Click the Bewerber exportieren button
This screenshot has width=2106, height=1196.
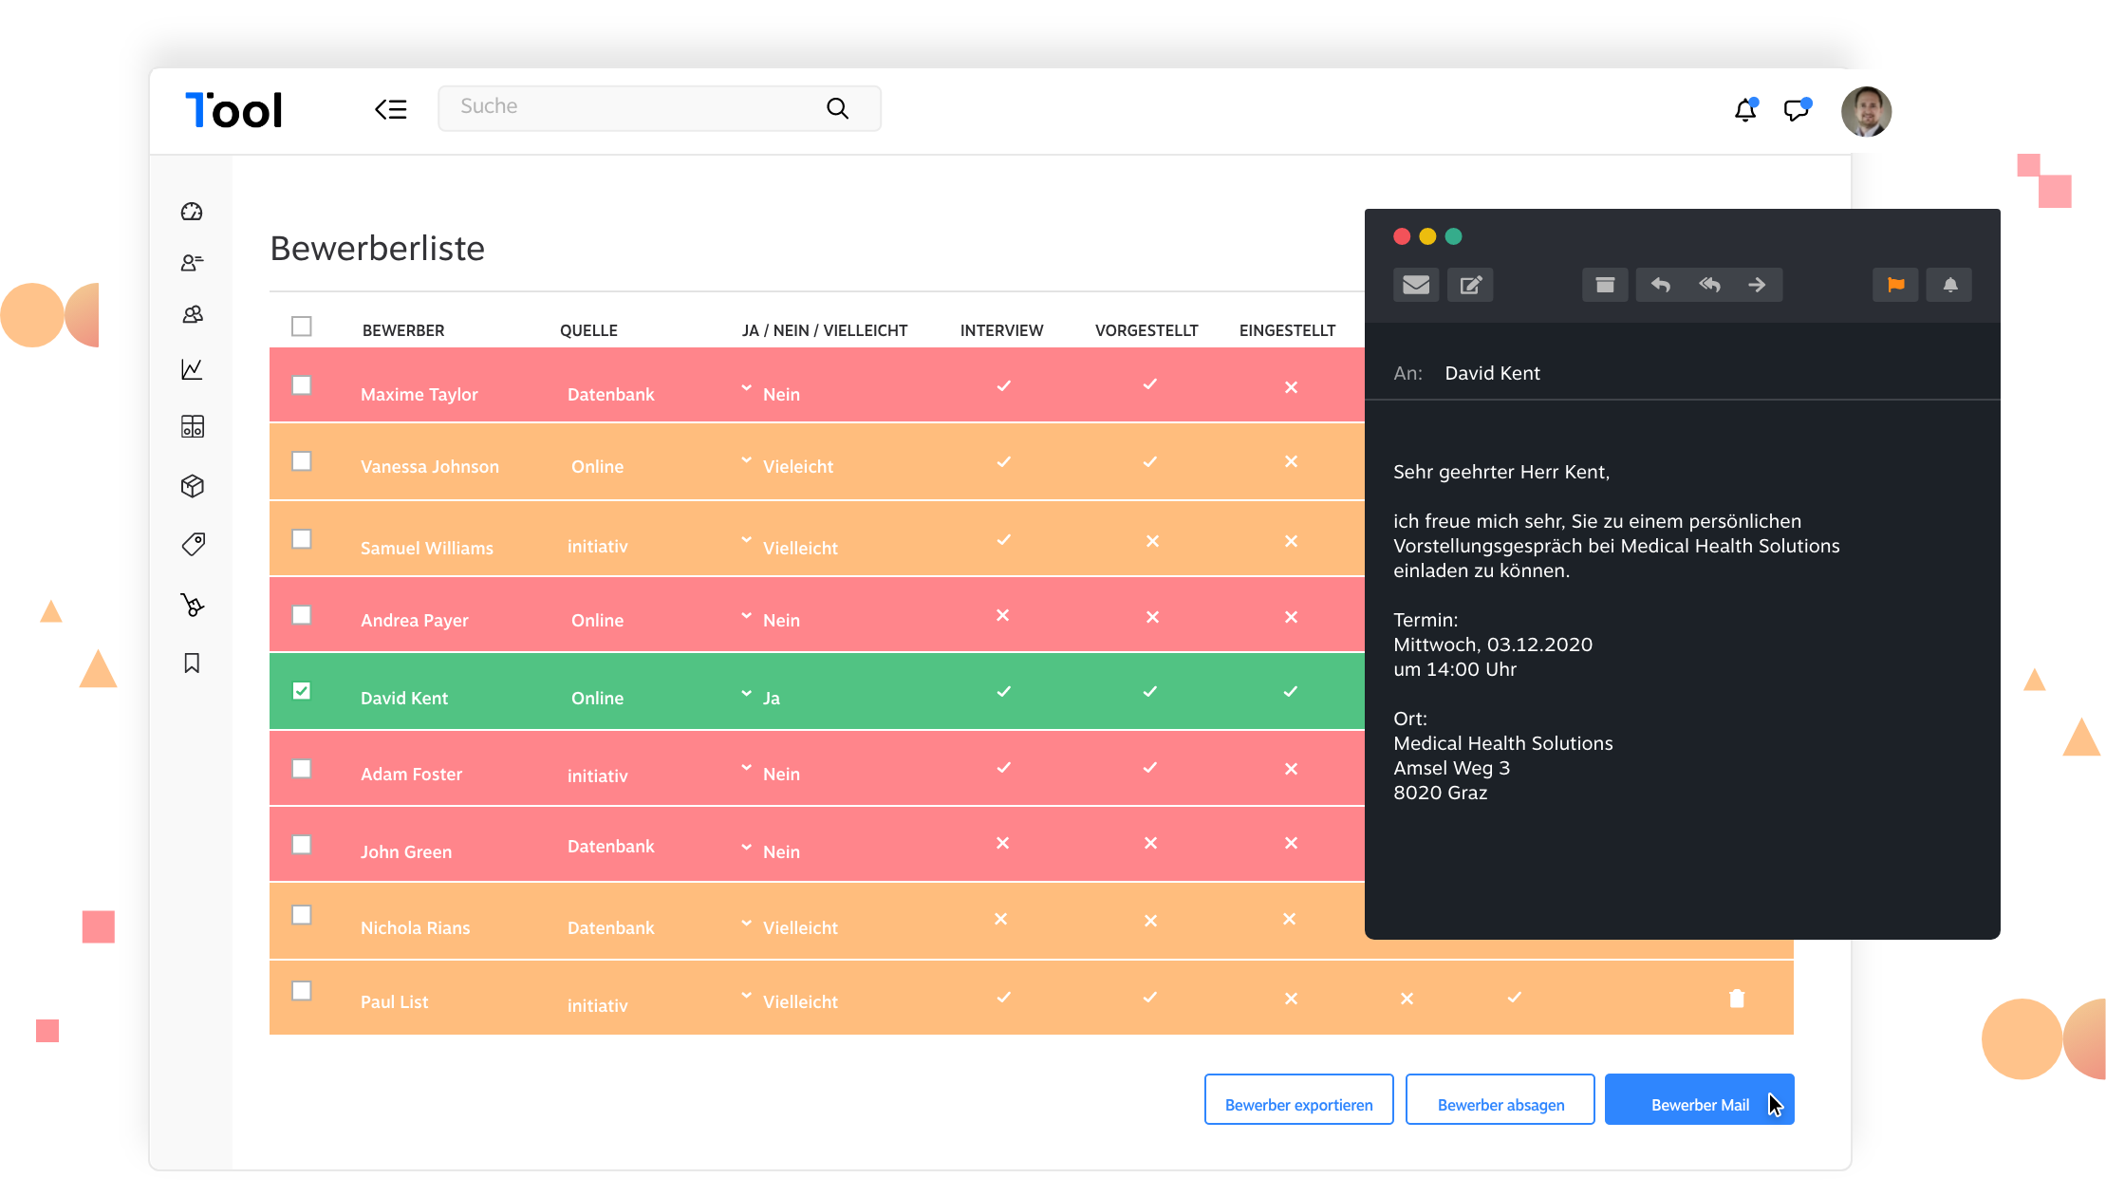pos(1298,1099)
